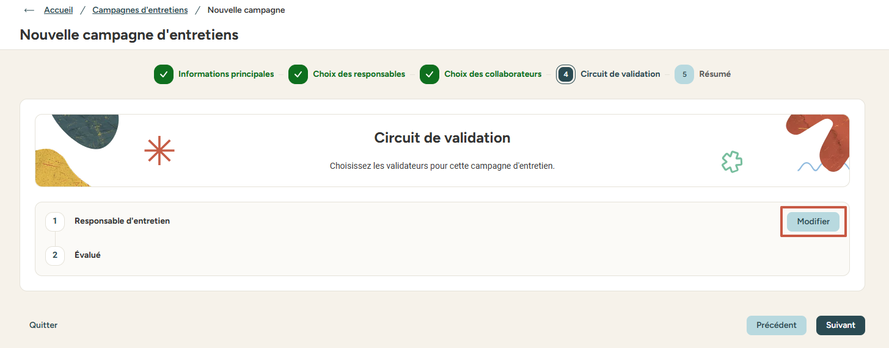Click the Choix des collaborateurs checkmark icon
This screenshot has height=348, width=889.
pos(430,74)
